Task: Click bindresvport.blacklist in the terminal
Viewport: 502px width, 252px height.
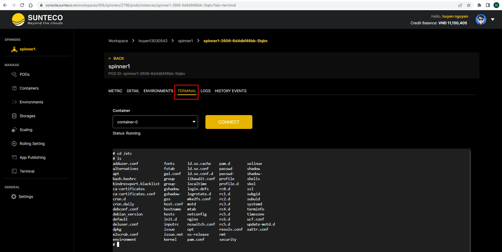Action: 136,184
